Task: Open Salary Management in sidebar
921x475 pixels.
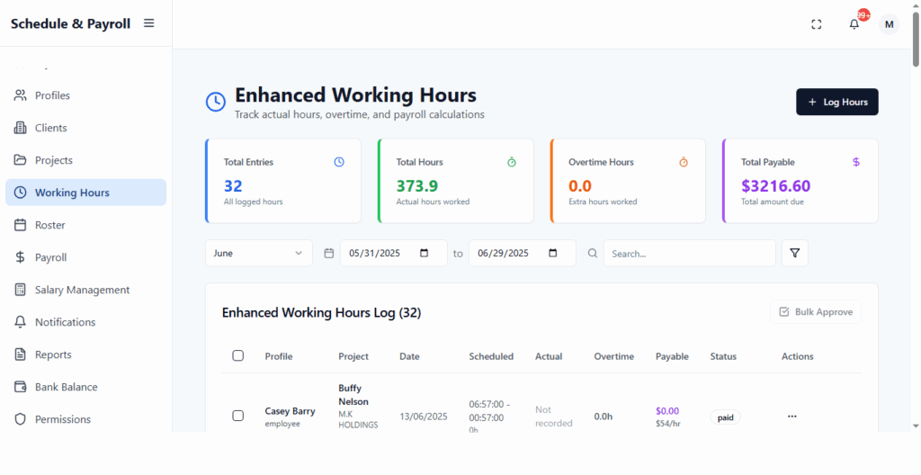Action: click(82, 290)
